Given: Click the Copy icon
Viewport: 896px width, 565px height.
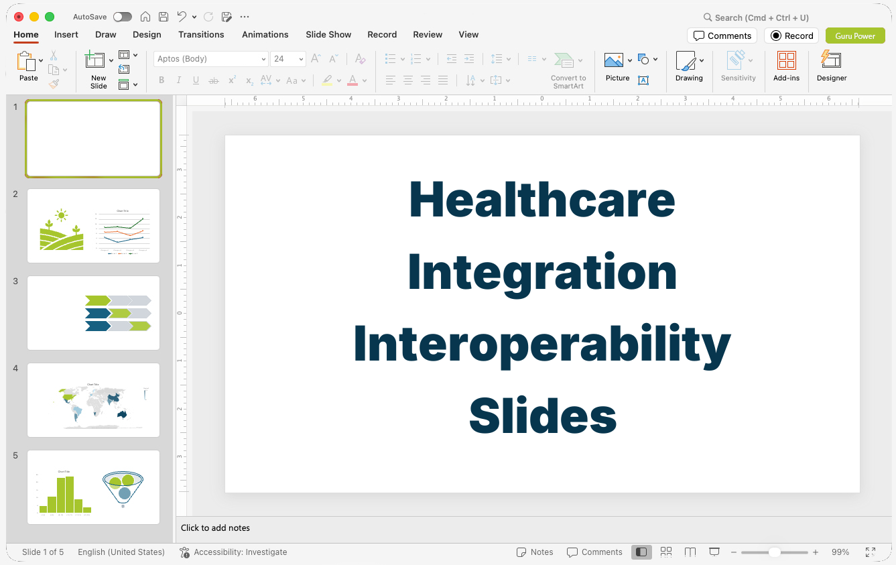Looking at the screenshot, I should tap(54, 70).
